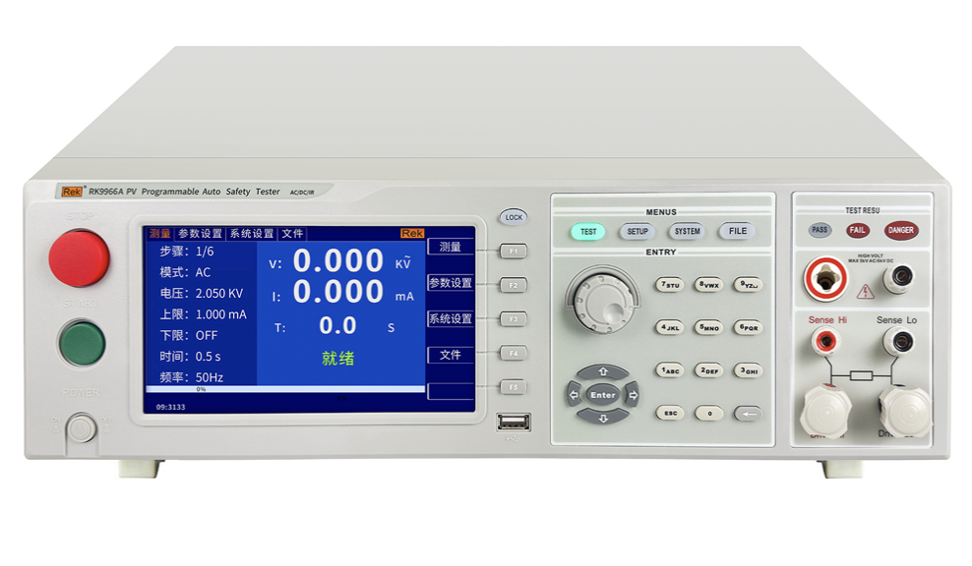Viewport: 972px width, 566px height.
Task: Select the 系统设置 tab on screen
Action: 252,234
